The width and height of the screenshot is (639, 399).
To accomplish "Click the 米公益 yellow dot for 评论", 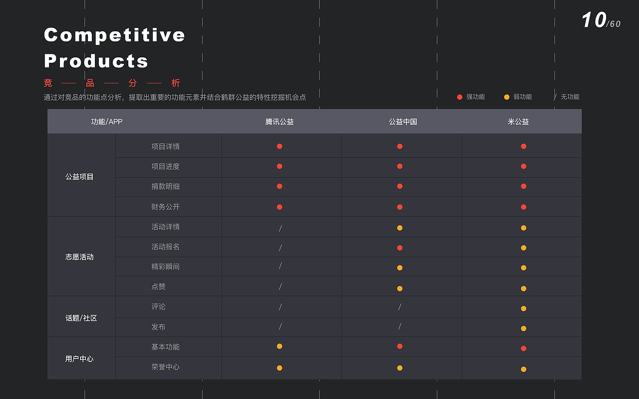I will pyautogui.click(x=524, y=309).
